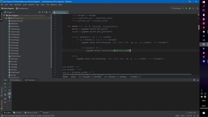This screenshot has width=208, height=117.
Task: Select Cloud1.png in project tree
Action: pos(15,40)
